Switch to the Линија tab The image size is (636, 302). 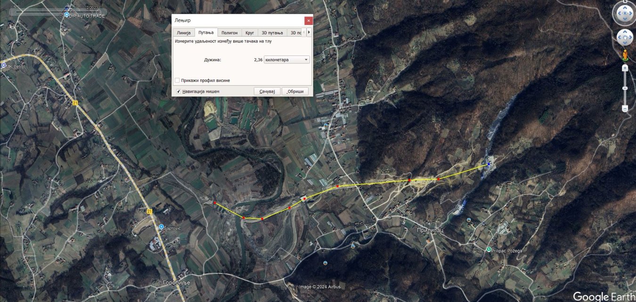click(x=184, y=33)
